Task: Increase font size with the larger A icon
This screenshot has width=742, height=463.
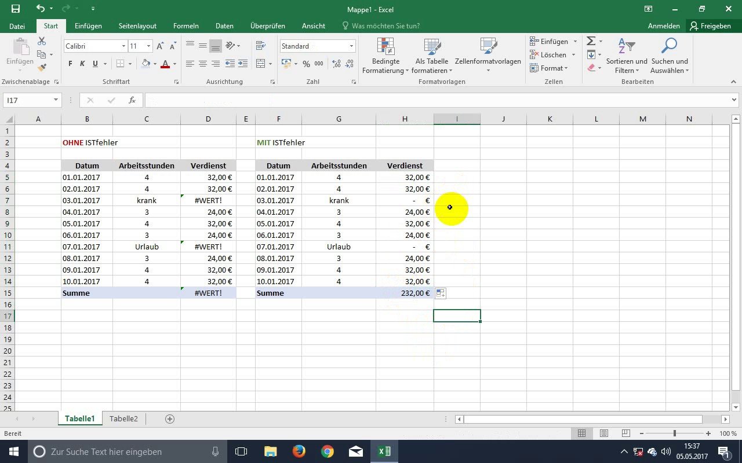Action: click(x=161, y=46)
